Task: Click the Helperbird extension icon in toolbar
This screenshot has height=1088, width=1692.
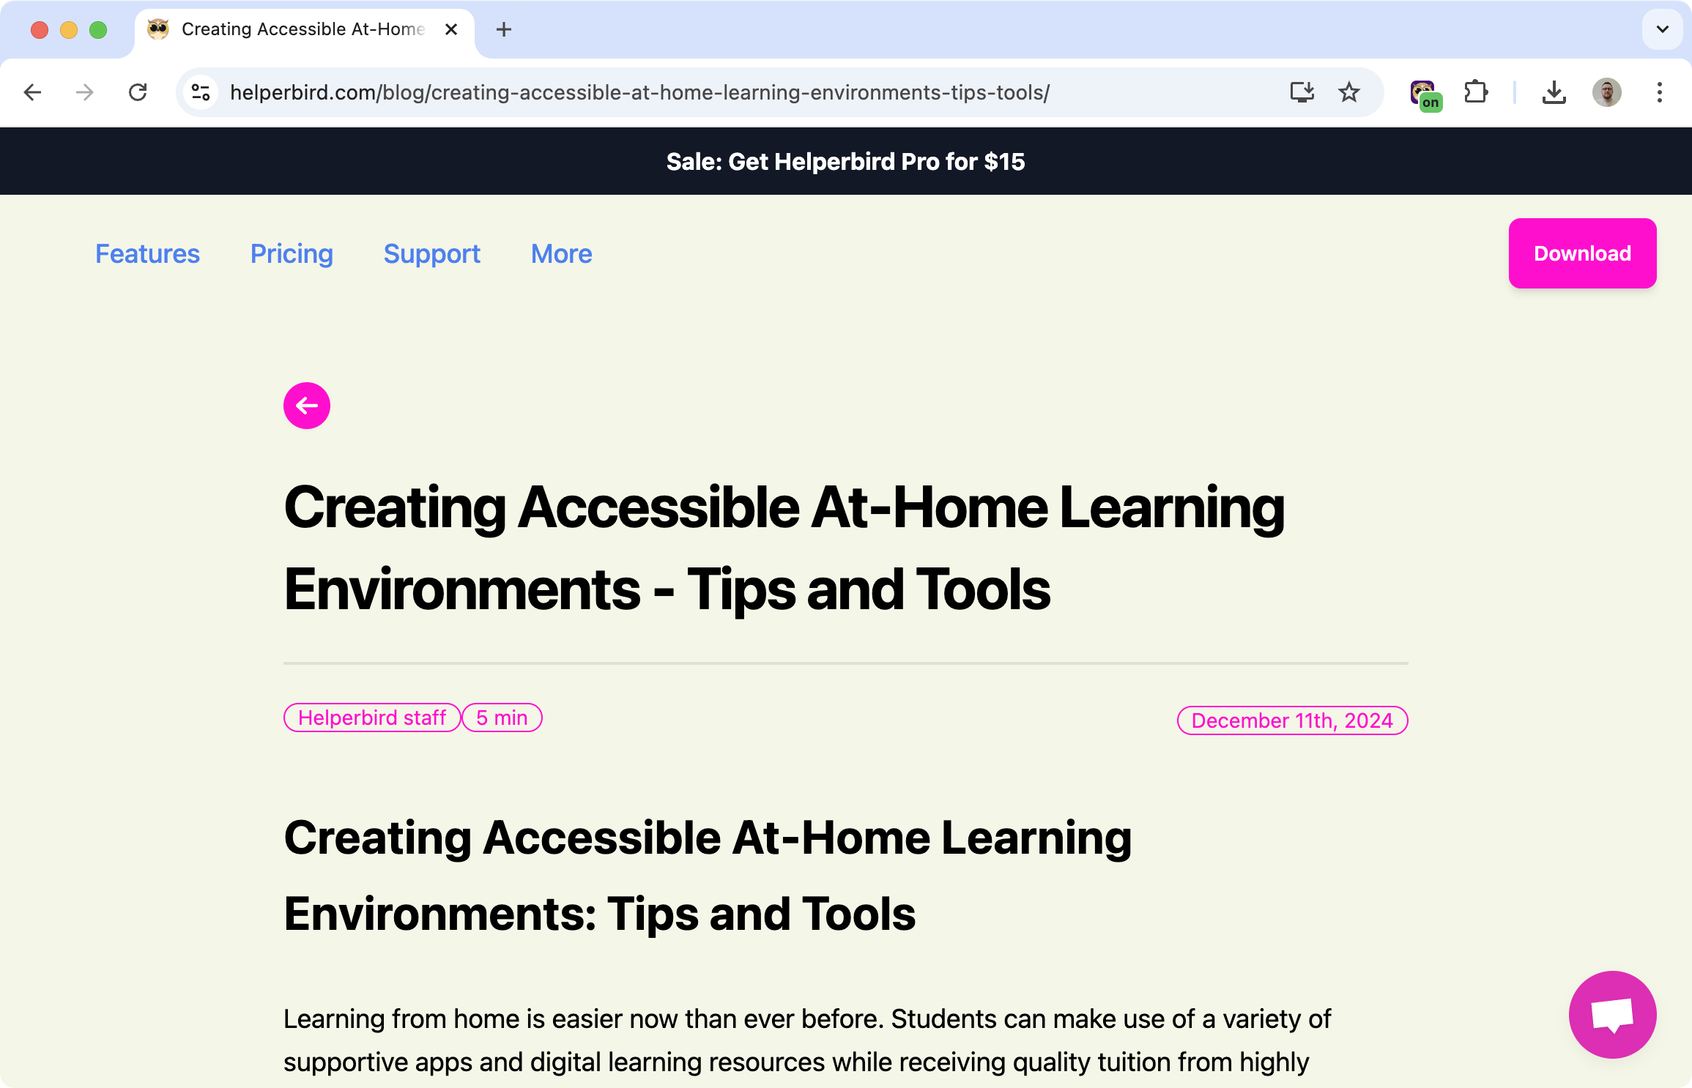Action: pos(1425,92)
